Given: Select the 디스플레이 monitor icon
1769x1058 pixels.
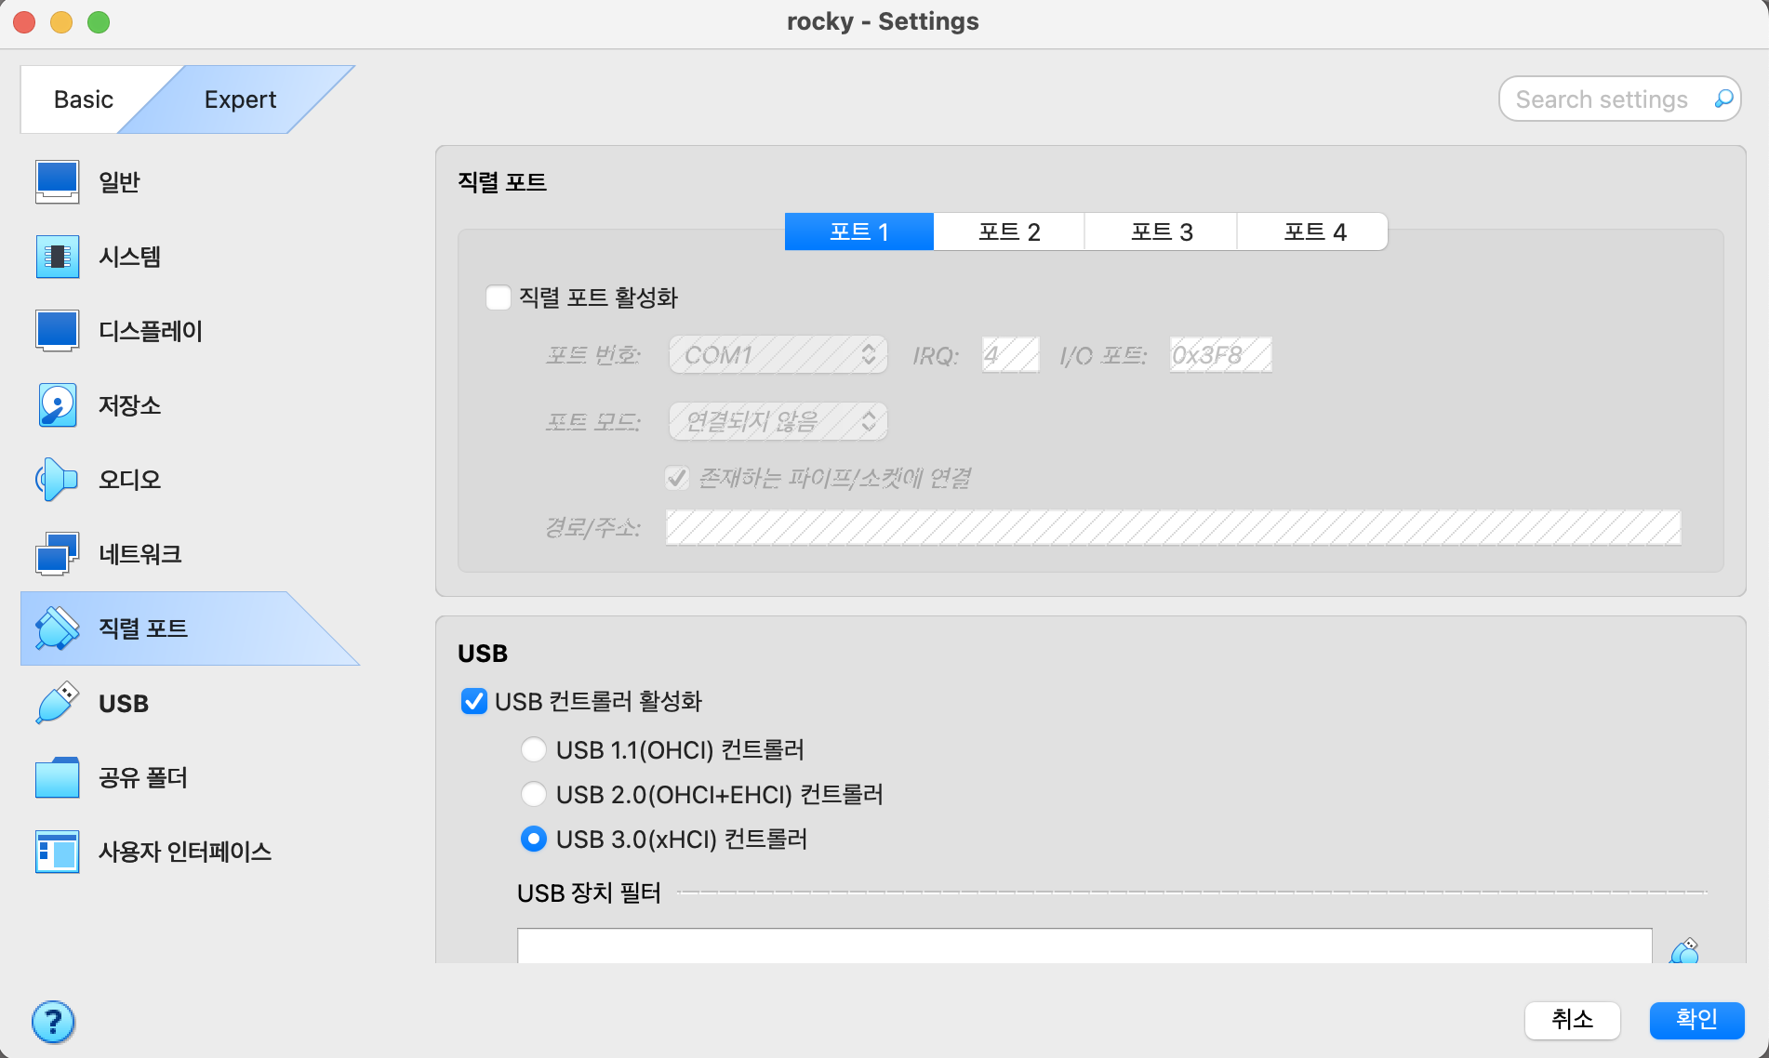Looking at the screenshot, I should pyautogui.click(x=57, y=330).
